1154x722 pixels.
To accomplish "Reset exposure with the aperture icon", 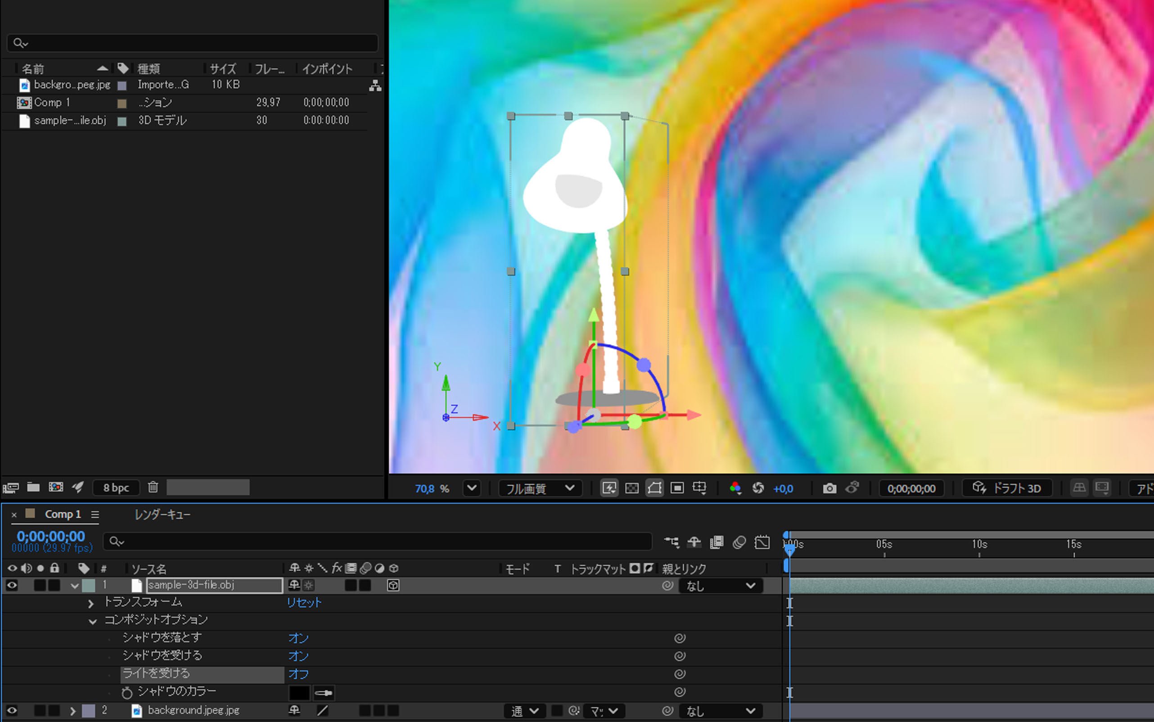I will click(x=758, y=488).
